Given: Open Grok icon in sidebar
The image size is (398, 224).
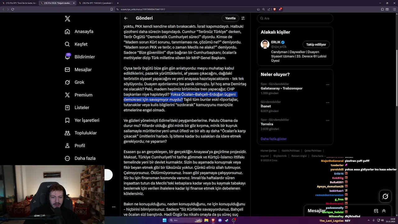Looking at the screenshot, I should point(67,82).
